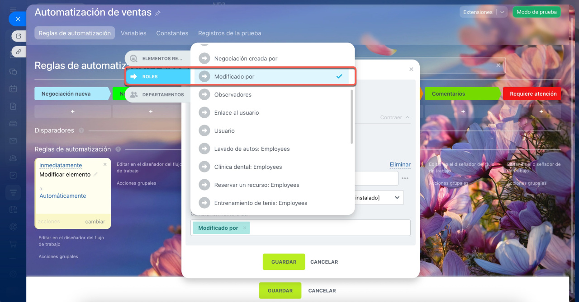Click the arrow icon beside Observadores
This screenshot has height=302, width=579.
pos(204,94)
